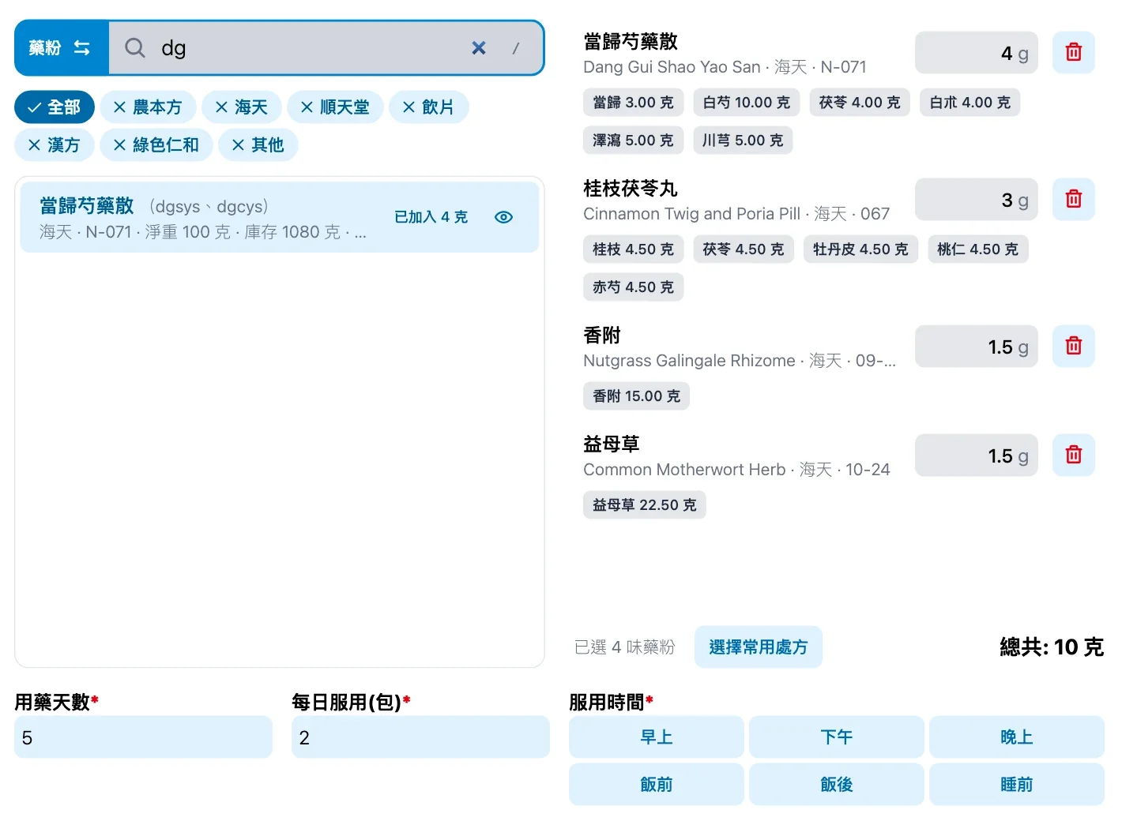
Task: View details via the eye icon for 當歸芍藥散
Action: tap(503, 217)
